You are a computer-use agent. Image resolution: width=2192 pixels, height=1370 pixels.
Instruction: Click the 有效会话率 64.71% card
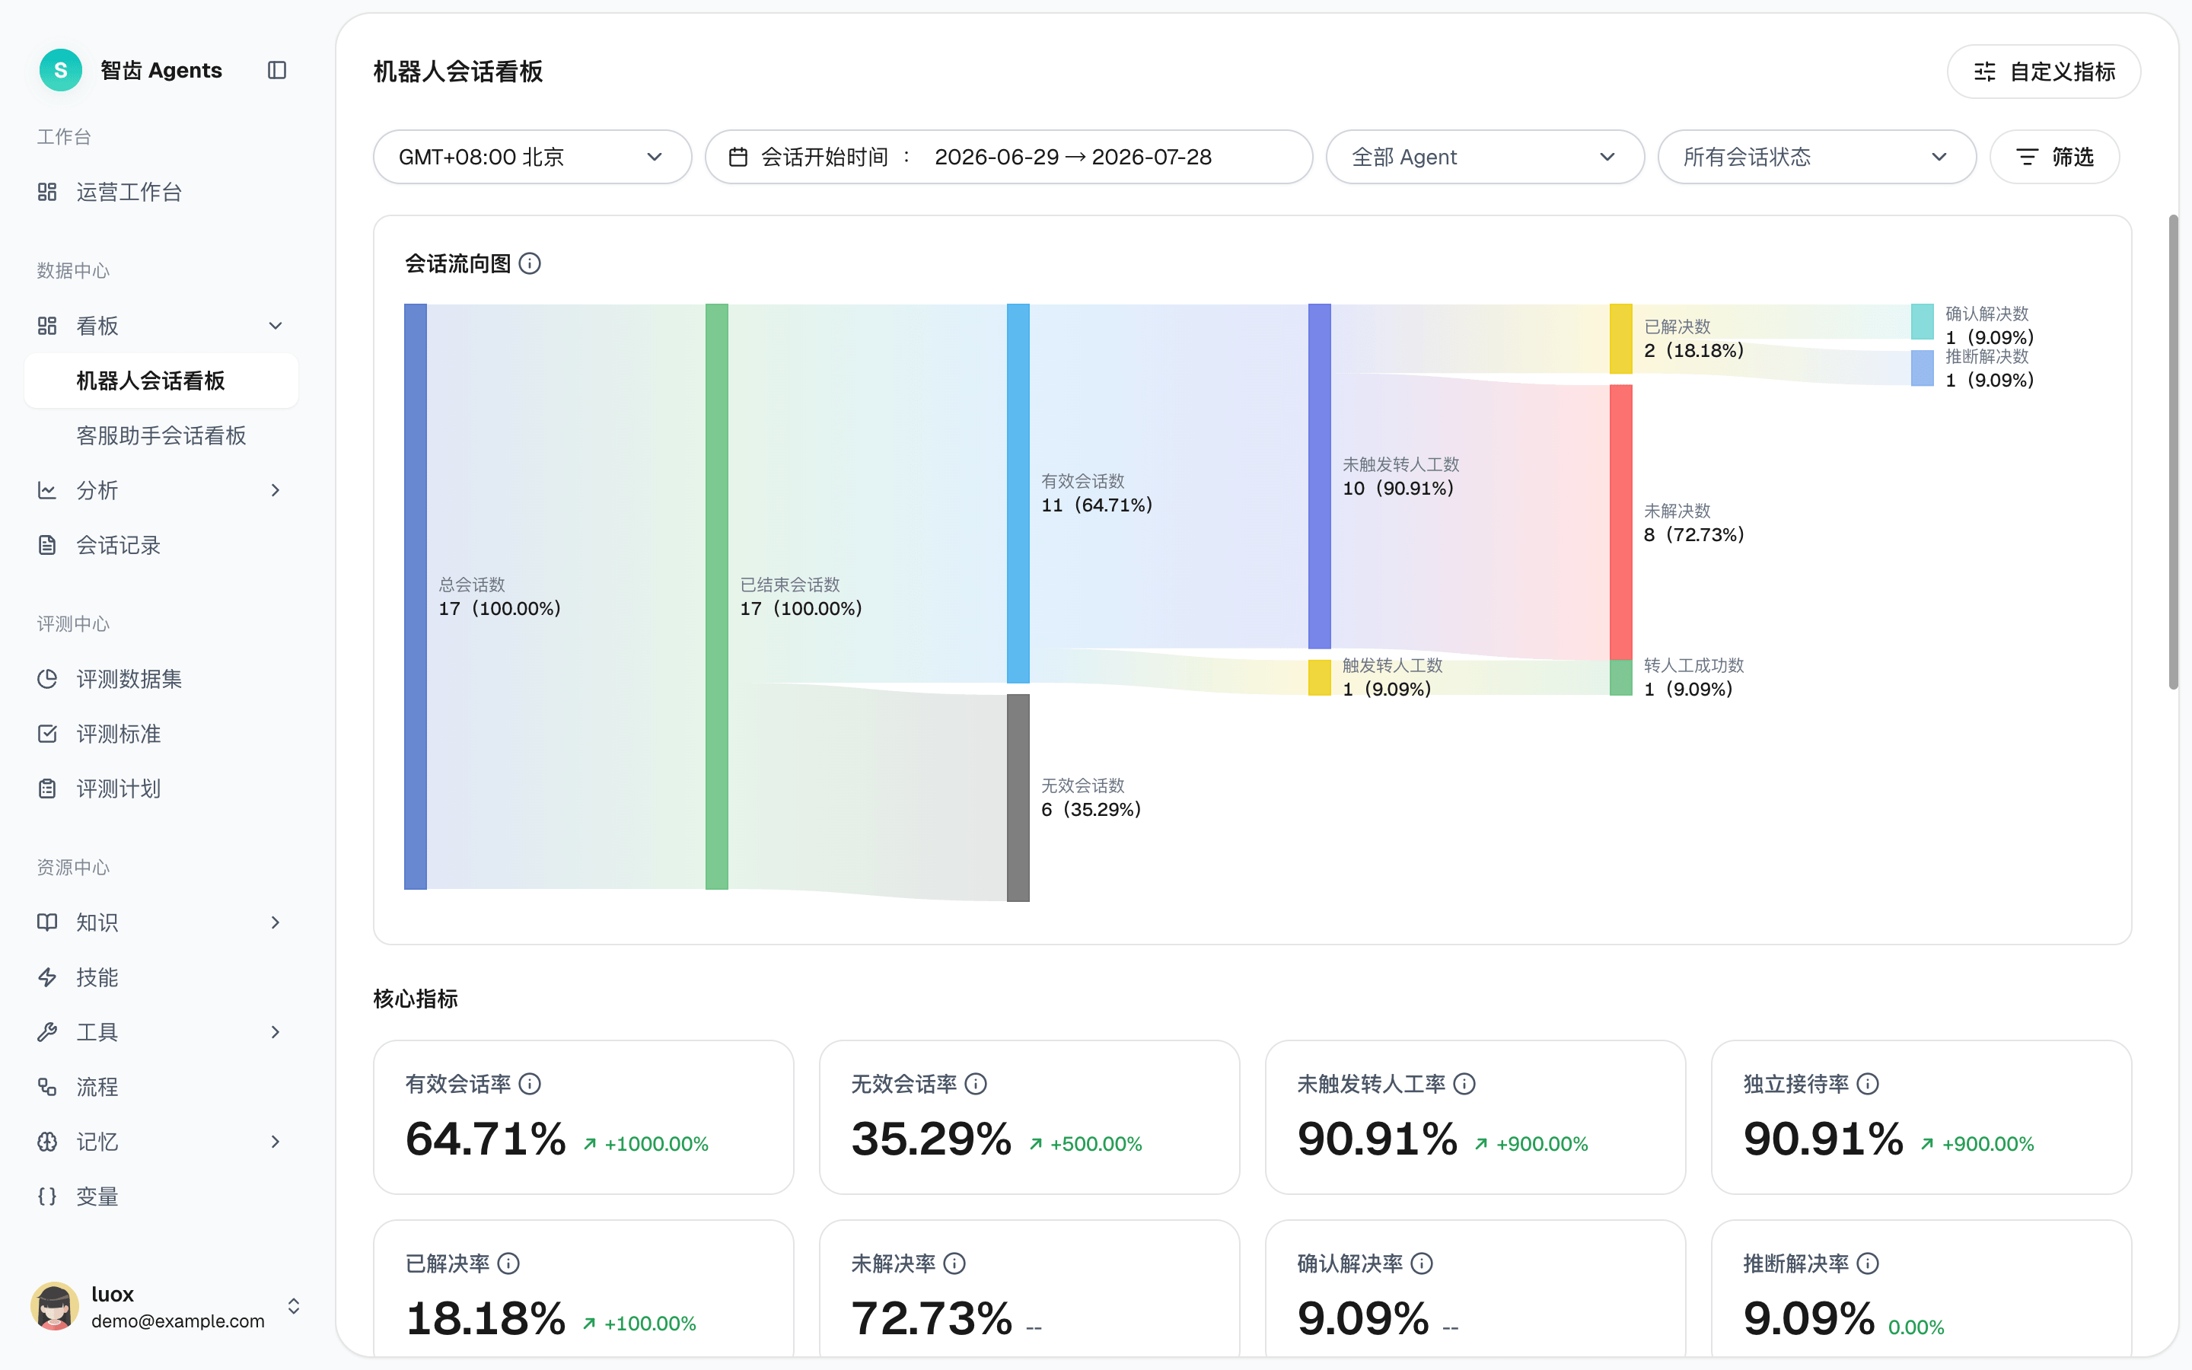coord(583,1117)
